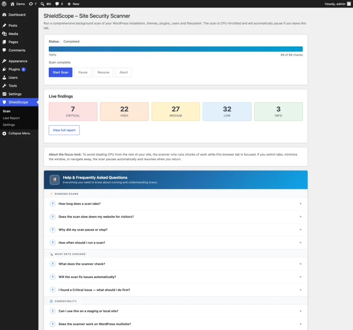353x330 pixels.
Task: Click question icon beside 'How often should I run a scan?'
Action: [x=52, y=243]
